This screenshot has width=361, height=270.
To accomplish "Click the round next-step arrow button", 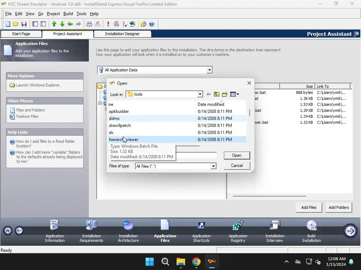I will pyautogui.click(x=350, y=231).
